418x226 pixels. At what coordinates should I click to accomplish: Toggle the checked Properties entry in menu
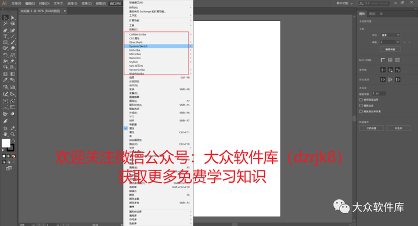coord(158,128)
